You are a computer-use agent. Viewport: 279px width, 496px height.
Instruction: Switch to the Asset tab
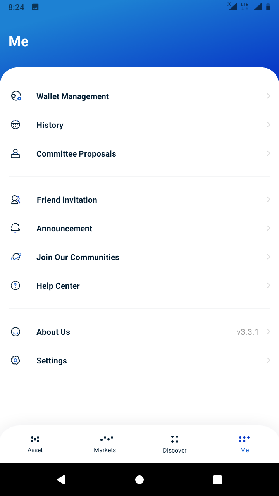click(35, 444)
